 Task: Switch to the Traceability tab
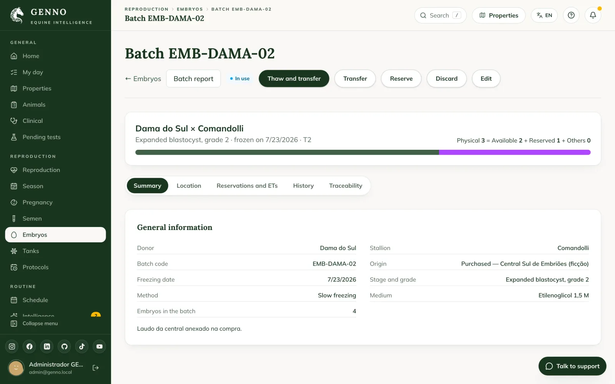click(346, 185)
